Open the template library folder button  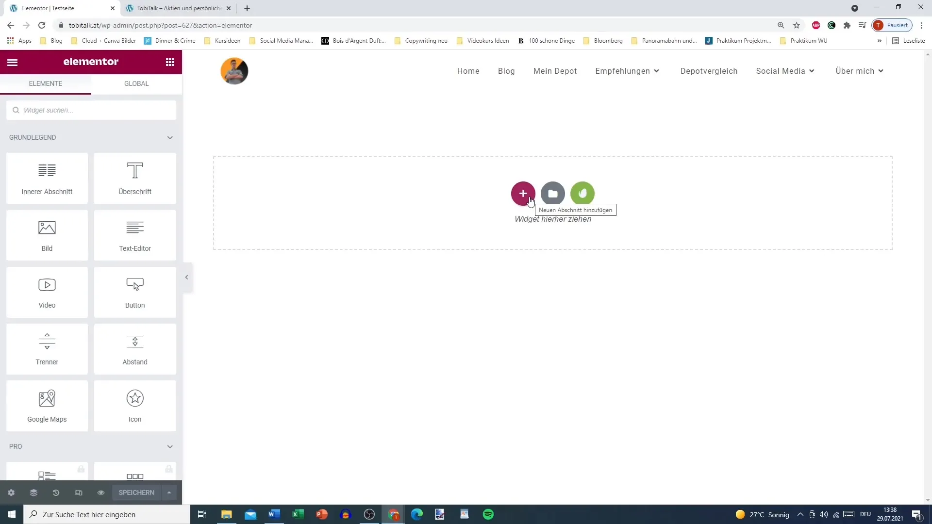pos(553,194)
